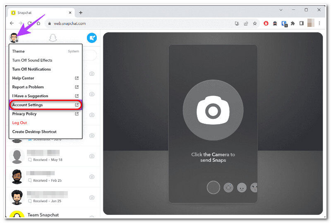Screen dimensions: 331x223
Task: Select the first lens beside the shutter
Action: click(x=228, y=187)
